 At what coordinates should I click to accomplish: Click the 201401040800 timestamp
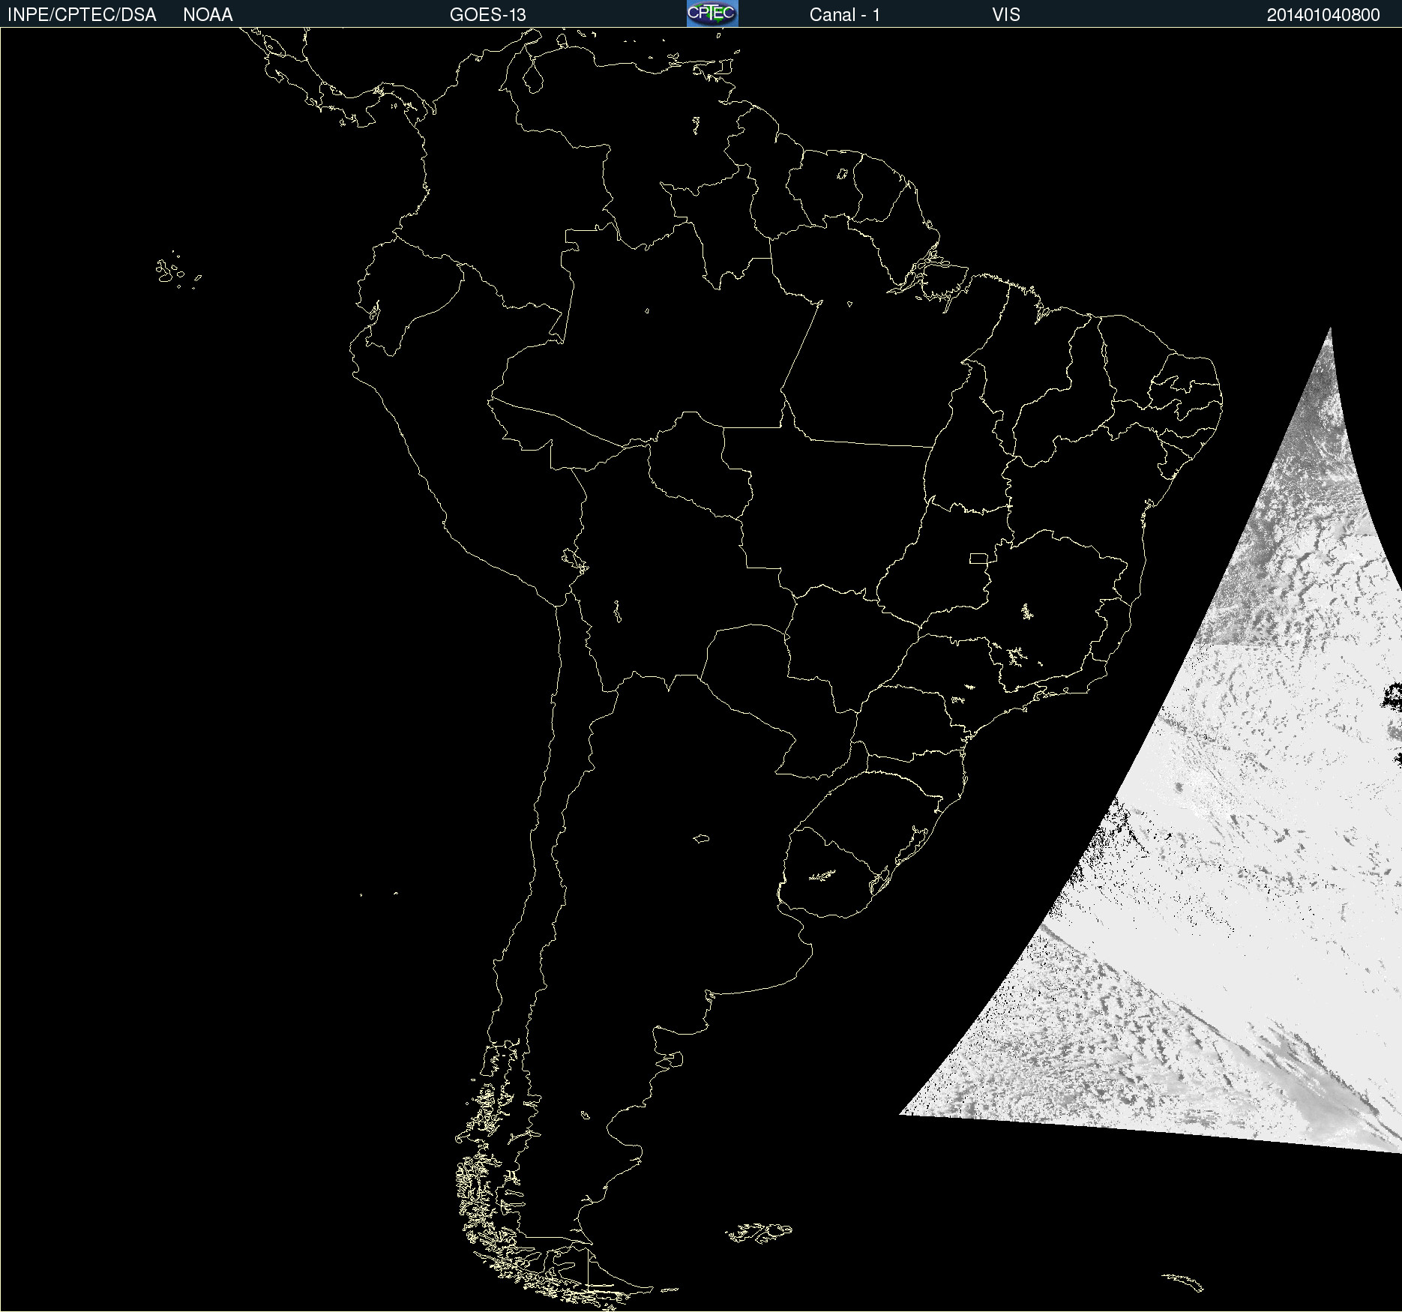(x=1323, y=15)
